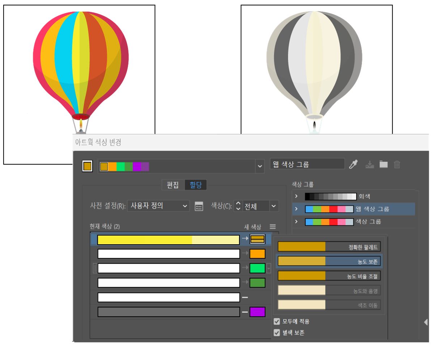Select the 농도 비율 조절 colorize method
Image resolution: width=443 pixels, height=351 pixels.
(x=329, y=276)
